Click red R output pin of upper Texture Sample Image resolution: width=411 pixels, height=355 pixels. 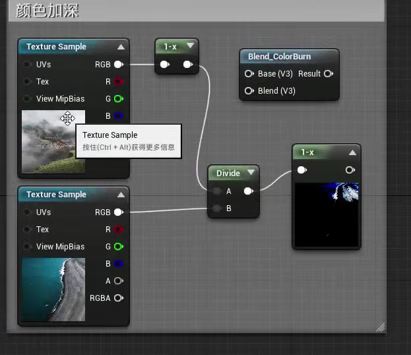click(x=119, y=82)
